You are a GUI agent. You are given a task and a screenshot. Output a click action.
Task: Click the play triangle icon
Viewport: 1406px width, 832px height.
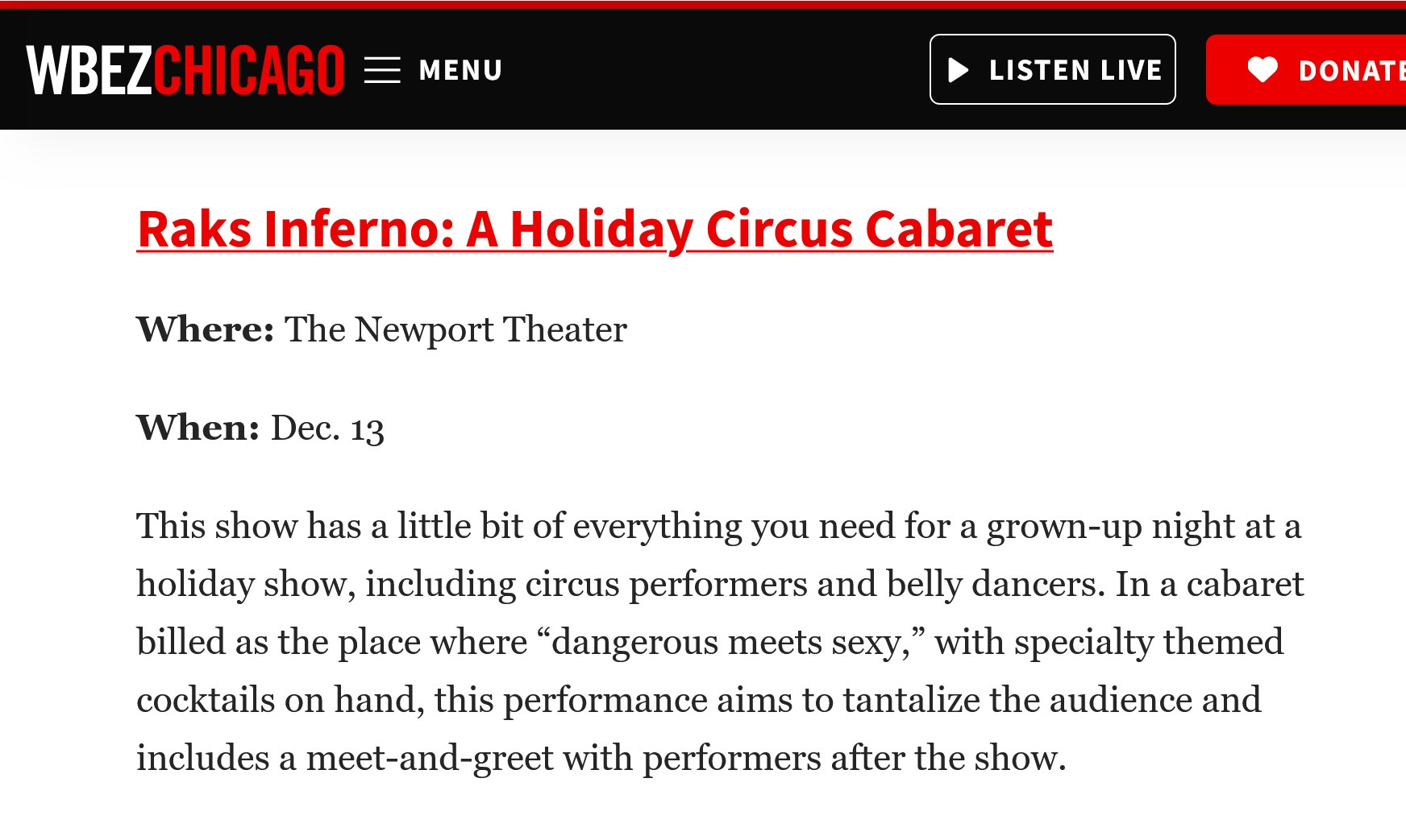pos(958,70)
